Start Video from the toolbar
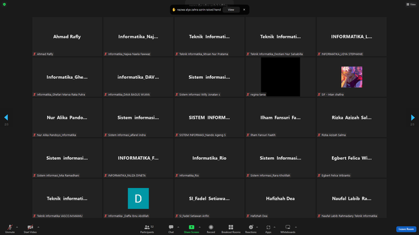419x235 pixels. click(x=30, y=228)
